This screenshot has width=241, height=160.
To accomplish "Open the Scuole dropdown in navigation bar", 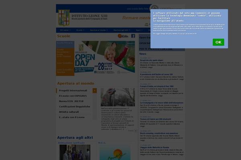I will pyautogui.click(x=80, y=30).
